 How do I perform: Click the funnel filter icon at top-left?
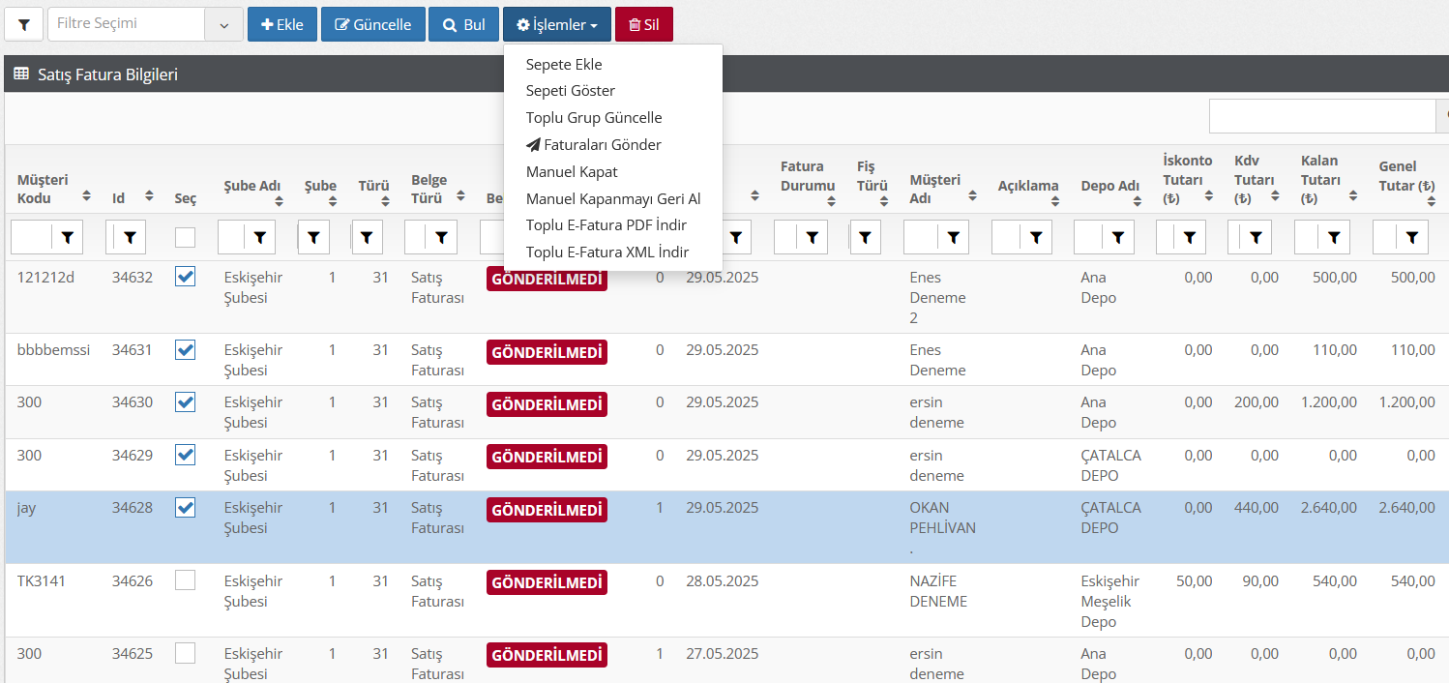(x=23, y=24)
